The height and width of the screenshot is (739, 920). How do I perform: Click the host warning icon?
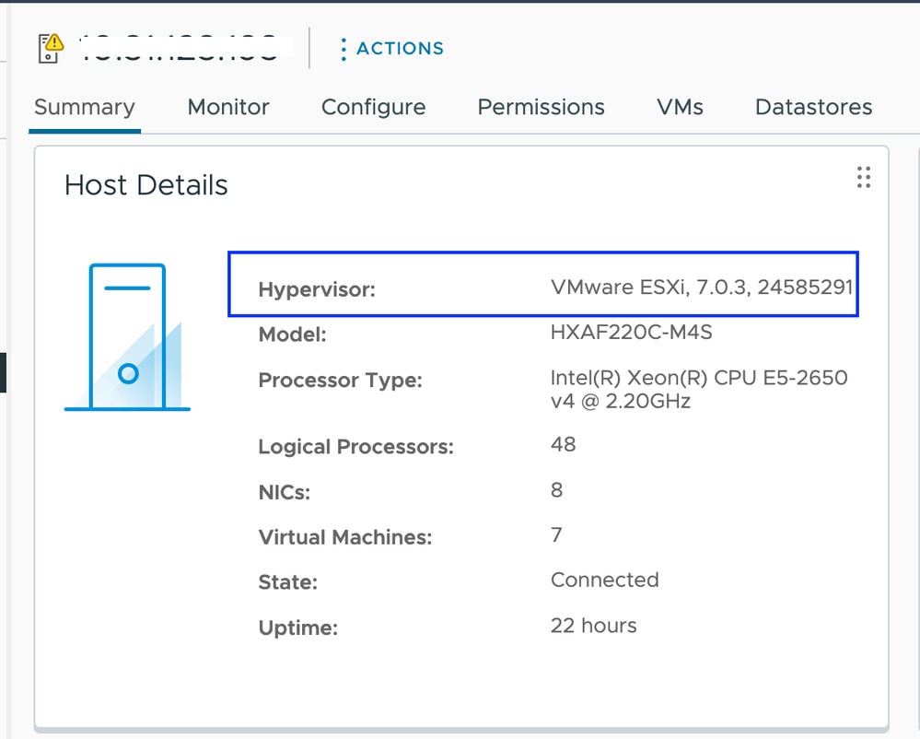[x=51, y=48]
